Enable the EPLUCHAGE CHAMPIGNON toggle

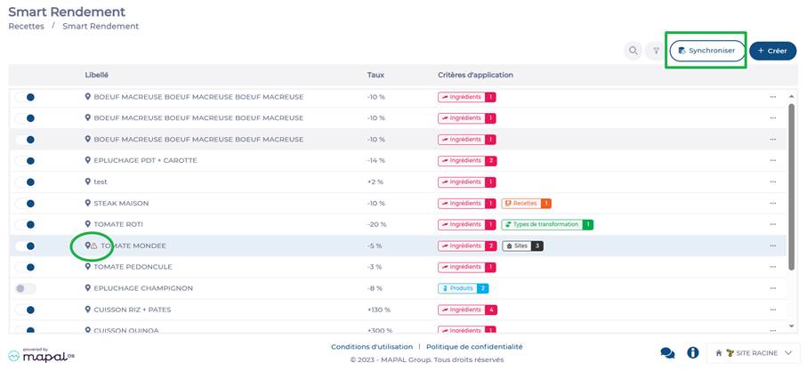26,288
